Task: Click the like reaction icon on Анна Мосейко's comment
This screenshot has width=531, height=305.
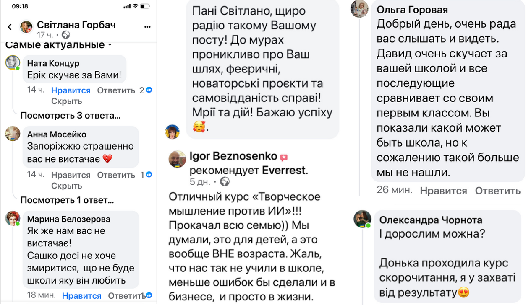Action: (149, 175)
